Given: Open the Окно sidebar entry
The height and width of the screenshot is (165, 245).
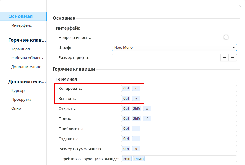Looking at the screenshot, I should tap(16, 108).
